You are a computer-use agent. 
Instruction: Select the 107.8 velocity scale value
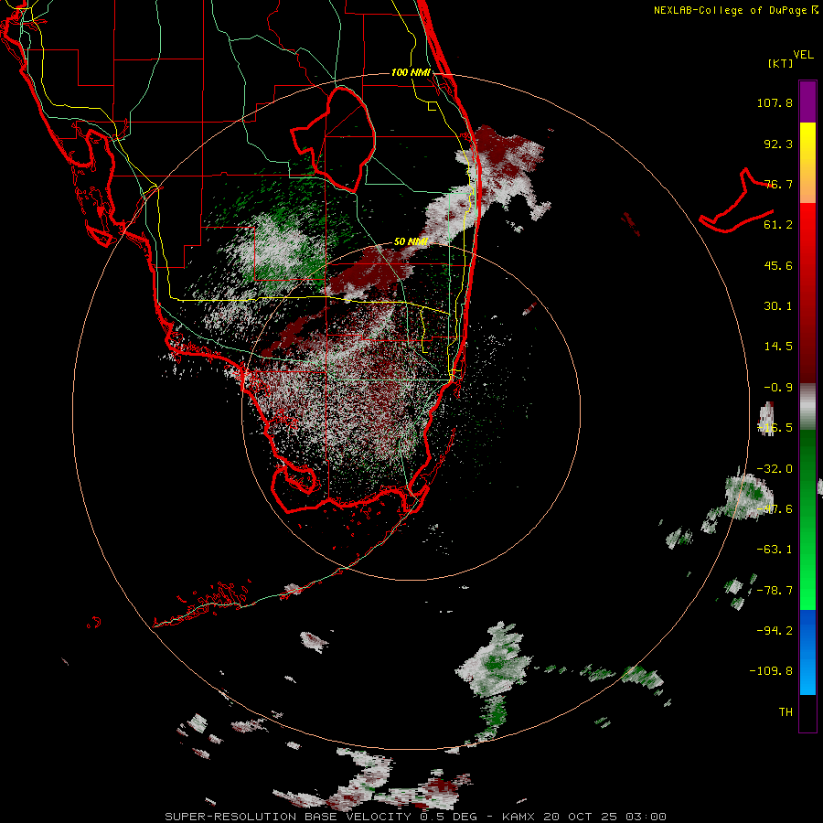click(x=775, y=102)
